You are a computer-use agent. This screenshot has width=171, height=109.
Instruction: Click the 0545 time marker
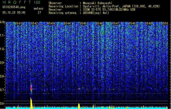tap(83, 23)
